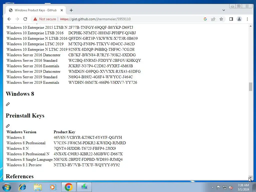The height and width of the screenshot is (192, 256).
Task: Click the References heading
Action: [20, 176]
